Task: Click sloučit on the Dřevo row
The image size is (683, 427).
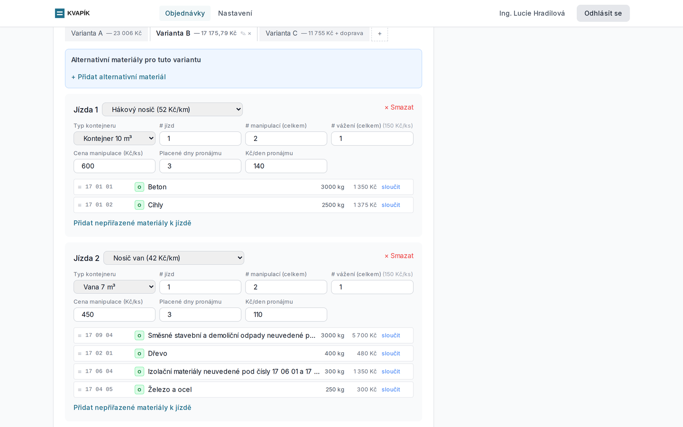Action: point(391,354)
